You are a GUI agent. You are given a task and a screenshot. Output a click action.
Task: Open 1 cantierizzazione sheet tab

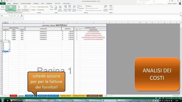click(92, 96)
